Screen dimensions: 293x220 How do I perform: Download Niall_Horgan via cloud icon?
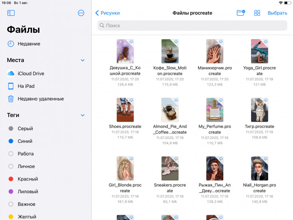coord(266,159)
